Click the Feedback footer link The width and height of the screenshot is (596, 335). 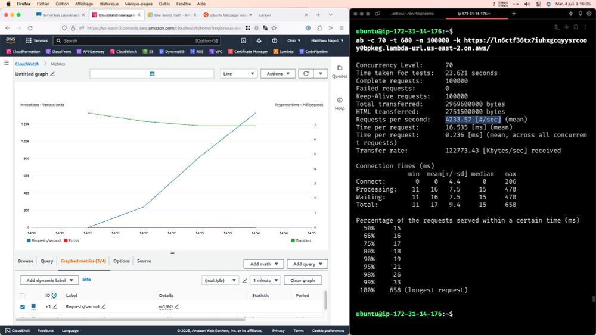(46, 331)
